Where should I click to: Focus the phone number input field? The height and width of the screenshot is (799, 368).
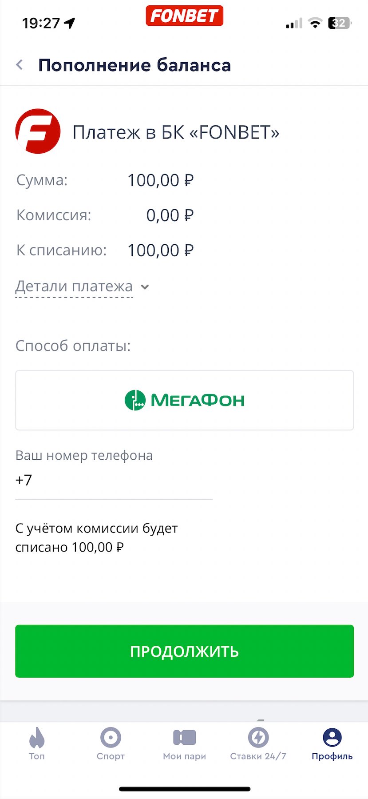[x=114, y=481]
